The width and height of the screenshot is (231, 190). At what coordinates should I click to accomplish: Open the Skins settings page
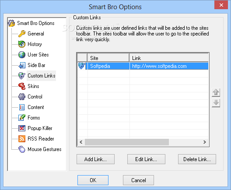click(33, 86)
